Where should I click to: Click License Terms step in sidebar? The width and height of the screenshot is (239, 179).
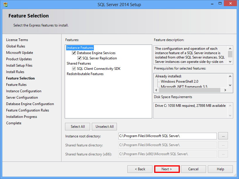pyautogui.click(x=17, y=40)
